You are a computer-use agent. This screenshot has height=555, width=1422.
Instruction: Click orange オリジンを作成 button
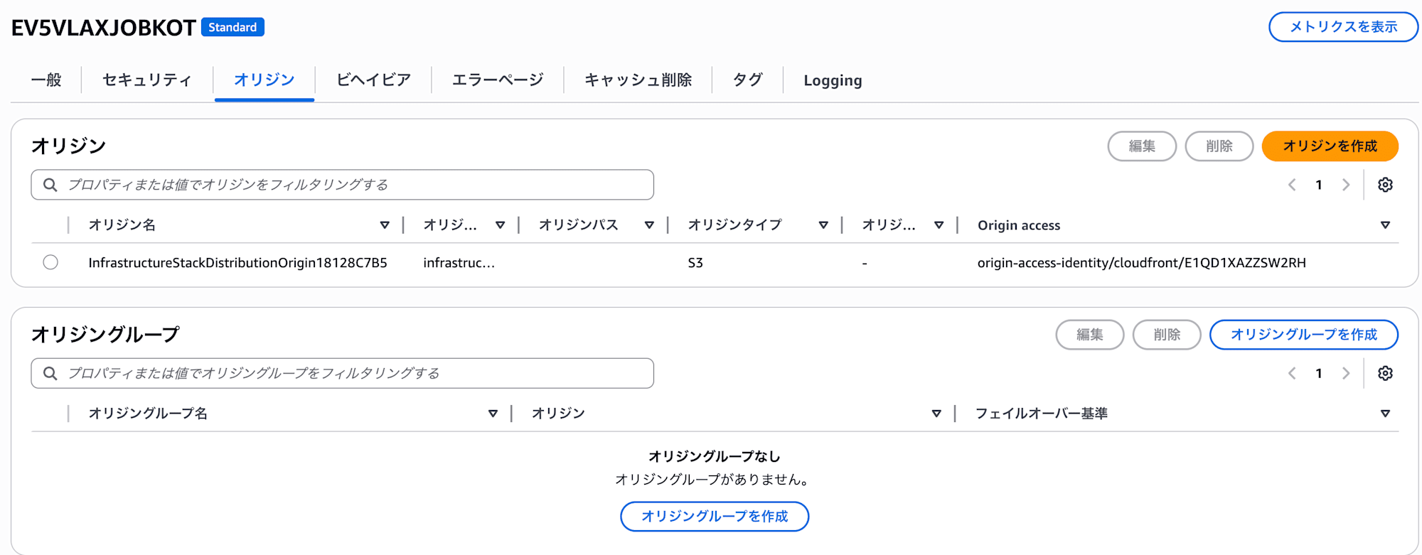click(1330, 146)
